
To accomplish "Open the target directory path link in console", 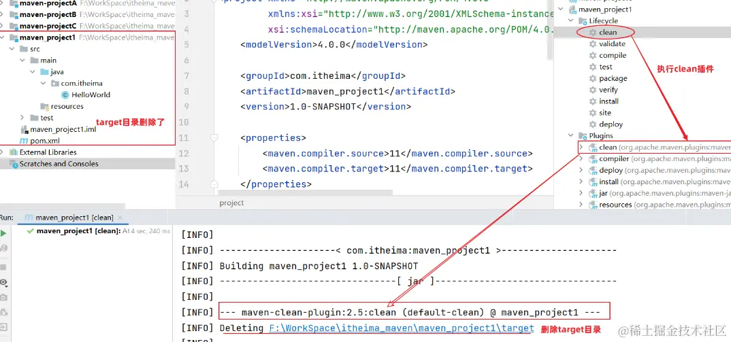I will [x=402, y=328].
